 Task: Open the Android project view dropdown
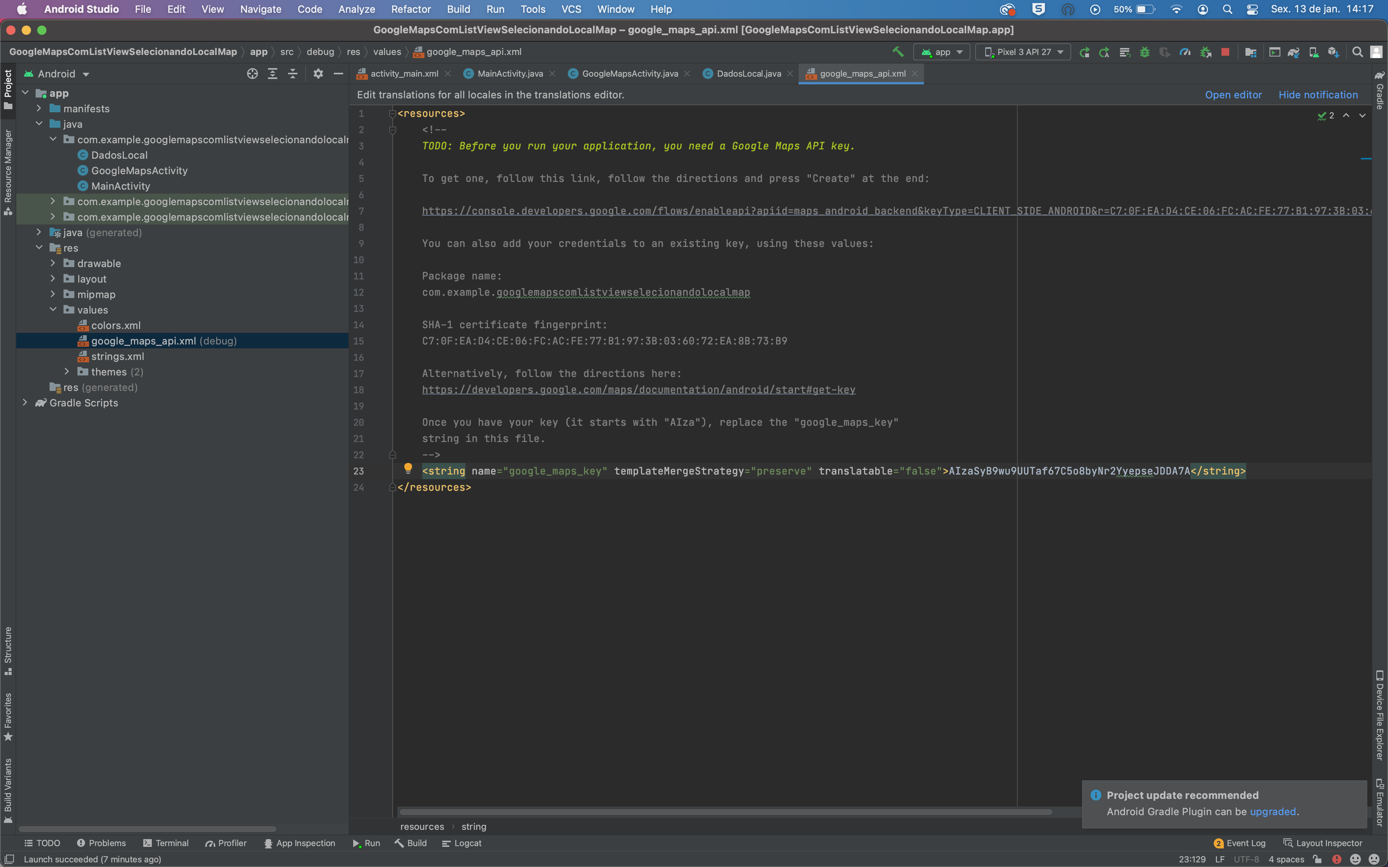57,74
